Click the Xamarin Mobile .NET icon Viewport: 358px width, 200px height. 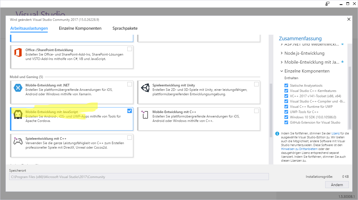(x=18, y=88)
